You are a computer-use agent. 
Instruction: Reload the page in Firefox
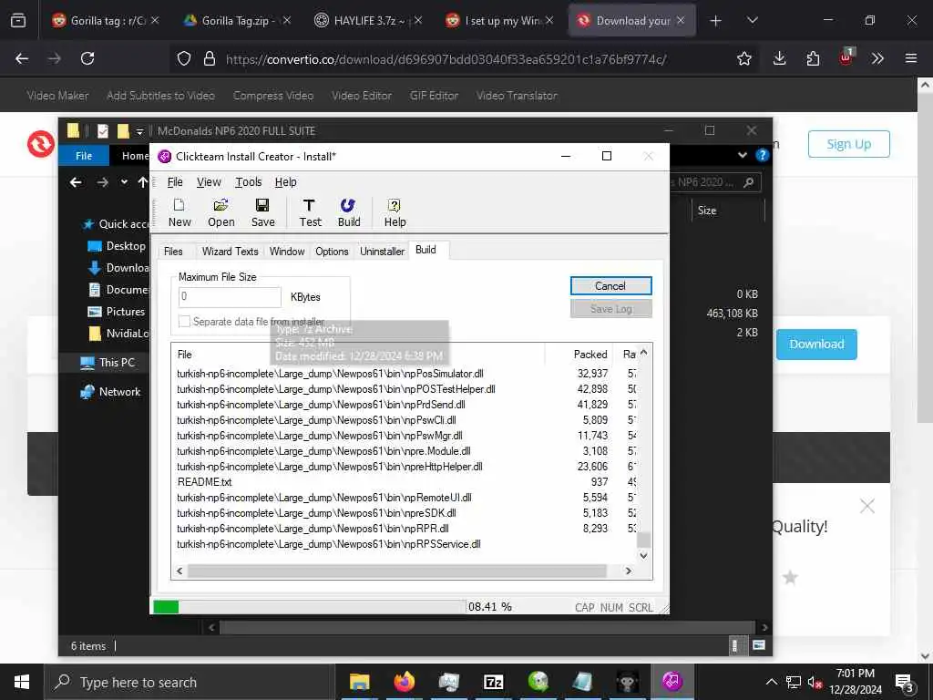coord(87,58)
